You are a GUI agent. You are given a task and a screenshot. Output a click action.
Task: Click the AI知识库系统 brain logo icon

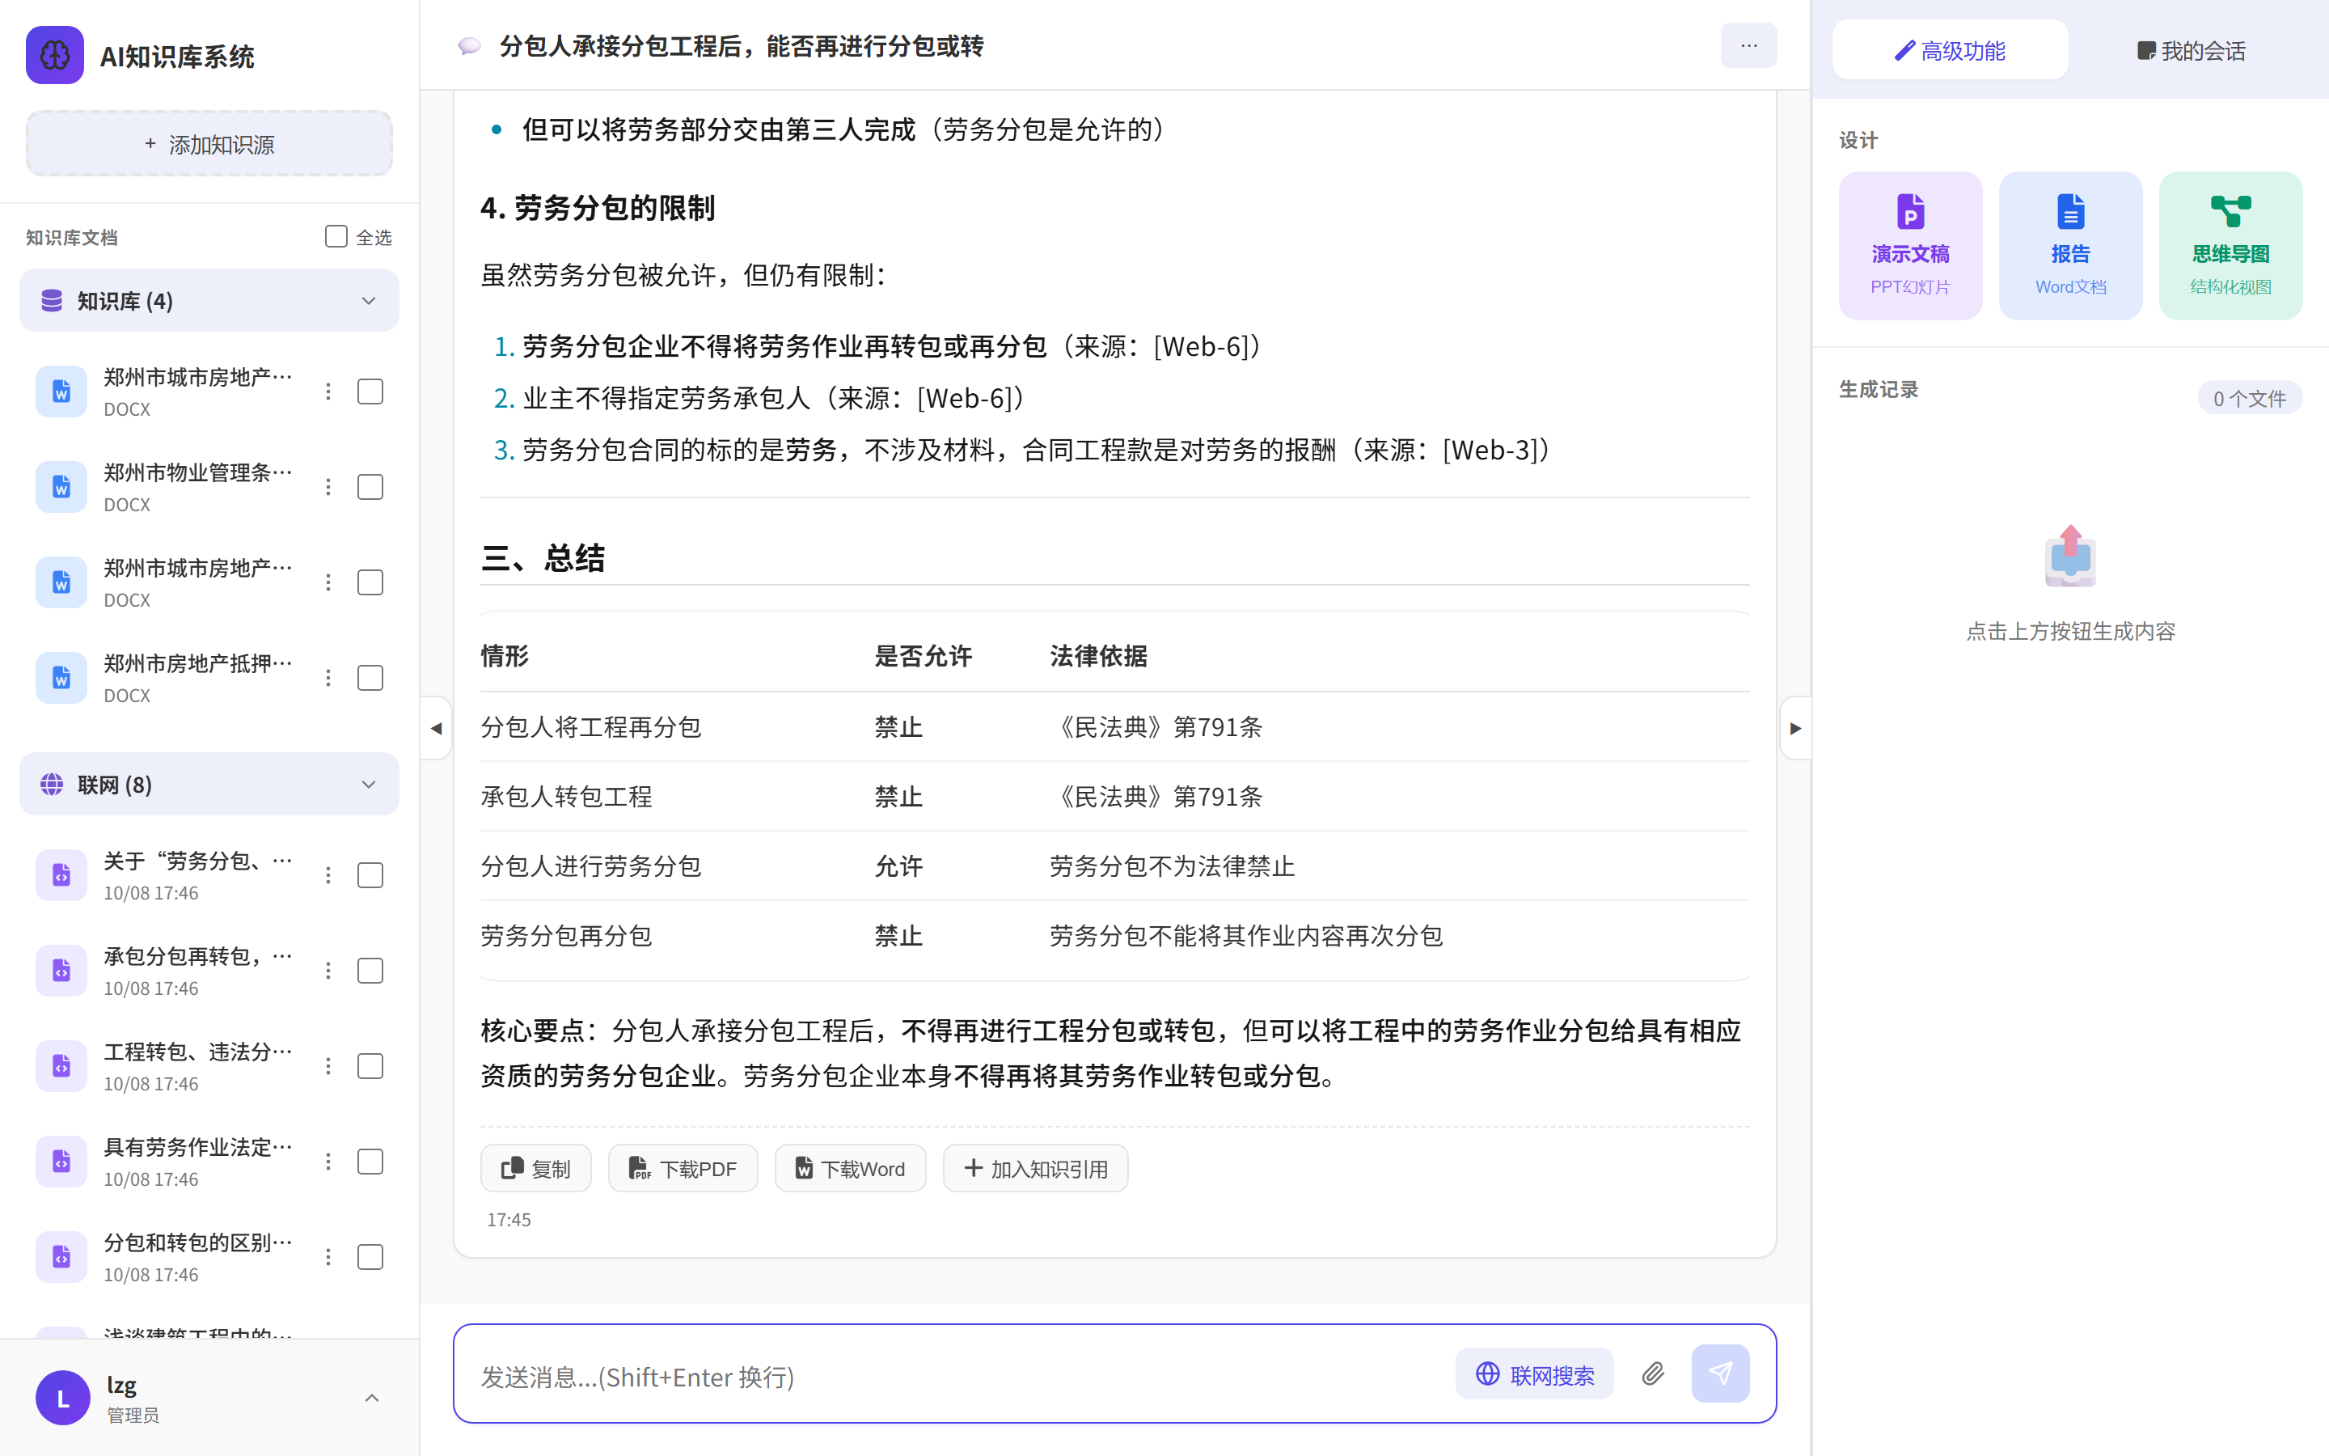[x=55, y=56]
